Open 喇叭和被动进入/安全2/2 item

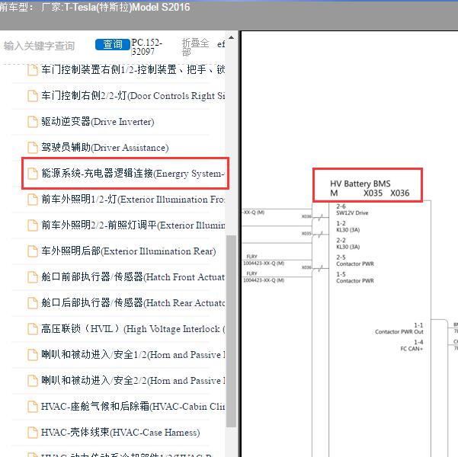pyautogui.click(x=133, y=381)
